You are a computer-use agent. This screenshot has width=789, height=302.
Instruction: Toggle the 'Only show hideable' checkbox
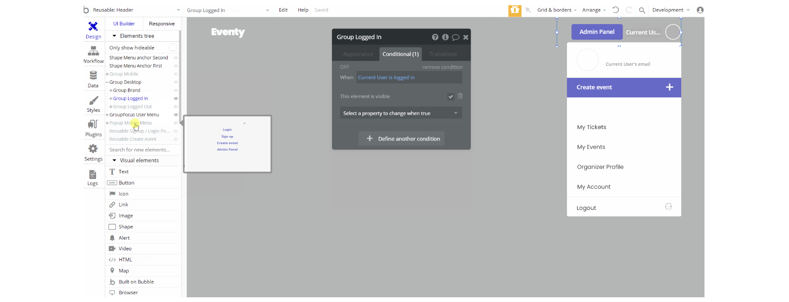[x=172, y=47]
